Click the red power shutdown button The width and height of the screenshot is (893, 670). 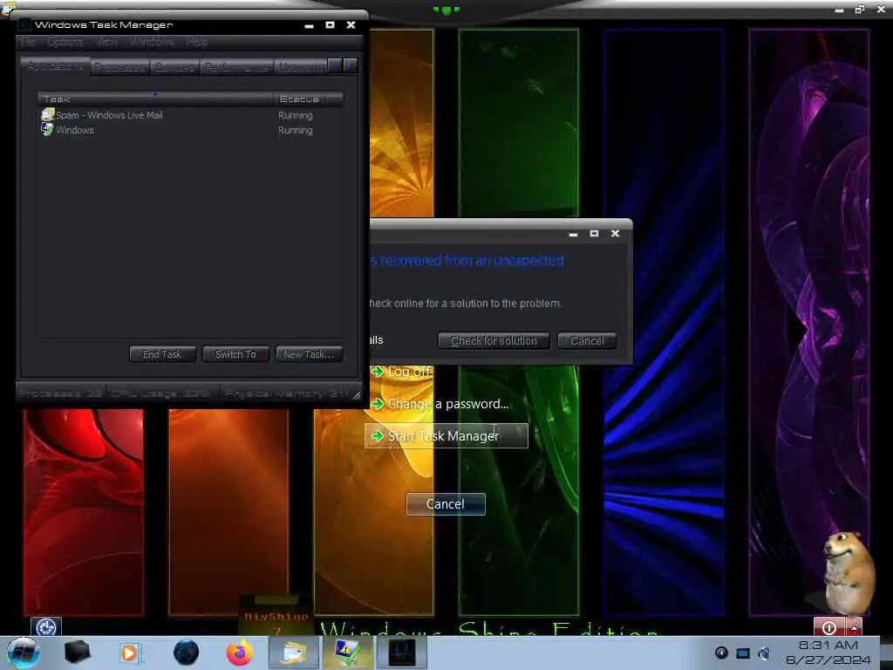pyautogui.click(x=829, y=627)
